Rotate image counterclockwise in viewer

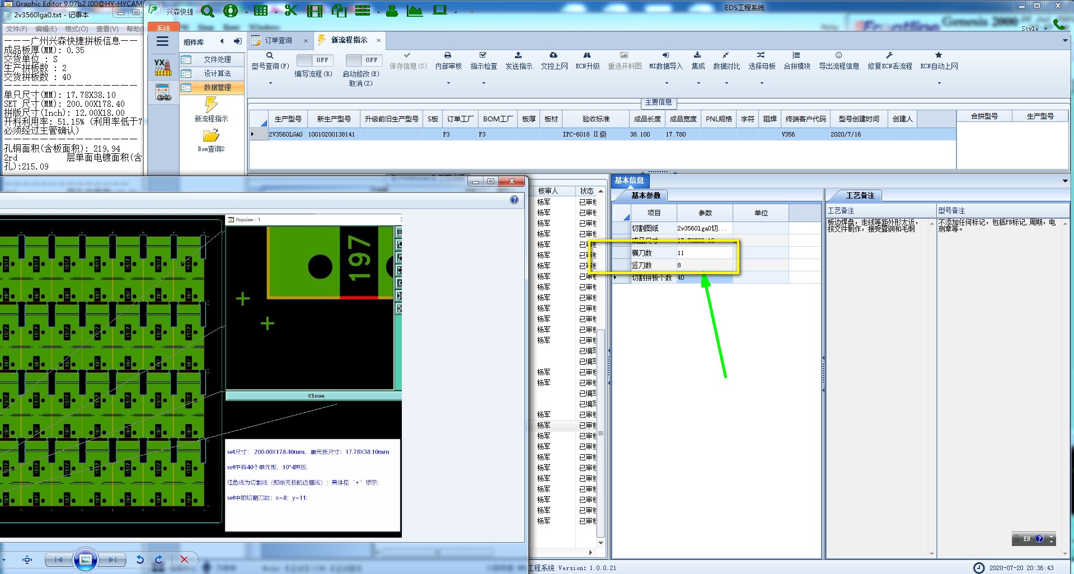140,559
